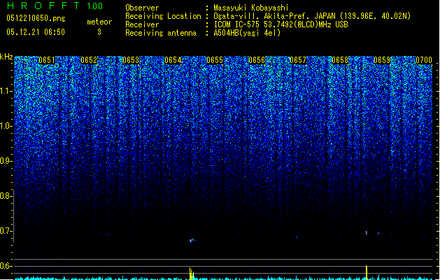Click the 0654 time marker
The height and width of the screenshot is (280, 440).
point(173,60)
